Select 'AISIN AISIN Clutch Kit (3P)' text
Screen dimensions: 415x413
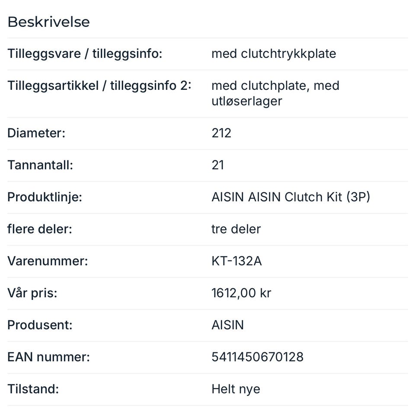click(x=290, y=197)
